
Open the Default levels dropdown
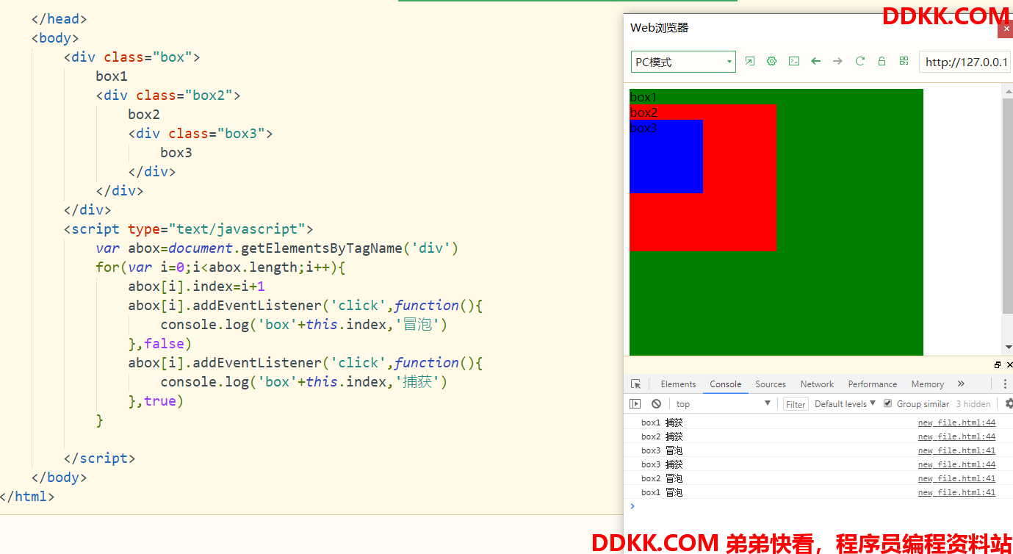(845, 404)
